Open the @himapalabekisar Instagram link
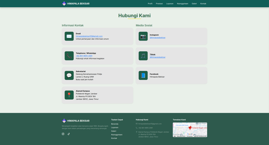The width and height of the screenshot is (269, 145). (x=158, y=38)
